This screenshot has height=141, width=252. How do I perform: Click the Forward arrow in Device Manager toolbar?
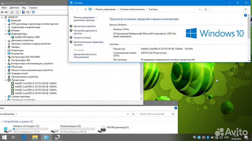[x=6, y=12]
